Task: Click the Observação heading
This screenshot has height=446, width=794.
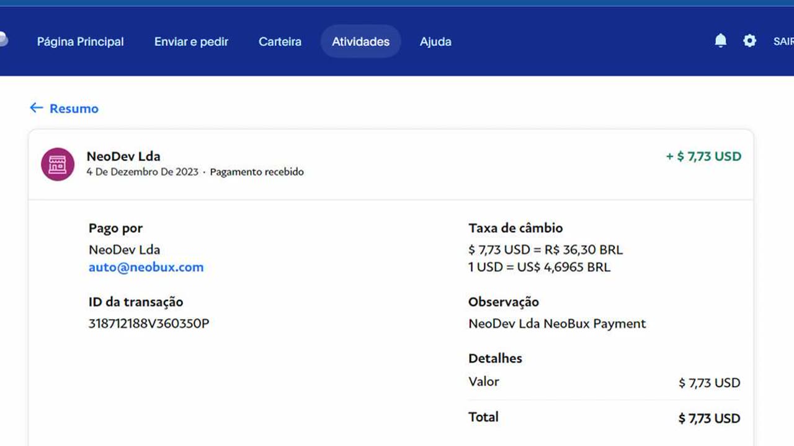Action: [504, 302]
